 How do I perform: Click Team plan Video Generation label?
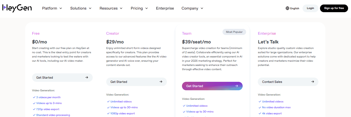coord(193,99)
